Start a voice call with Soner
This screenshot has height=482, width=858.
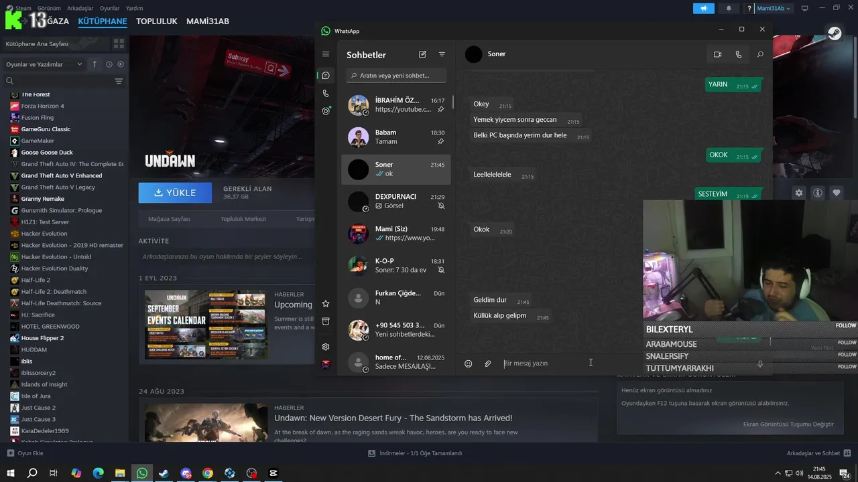tap(739, 54)
